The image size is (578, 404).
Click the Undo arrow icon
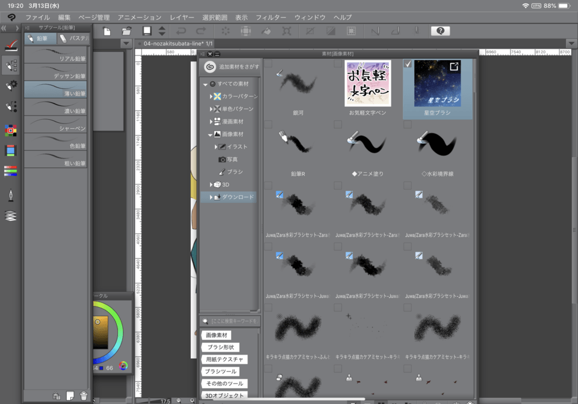point(181,31)
